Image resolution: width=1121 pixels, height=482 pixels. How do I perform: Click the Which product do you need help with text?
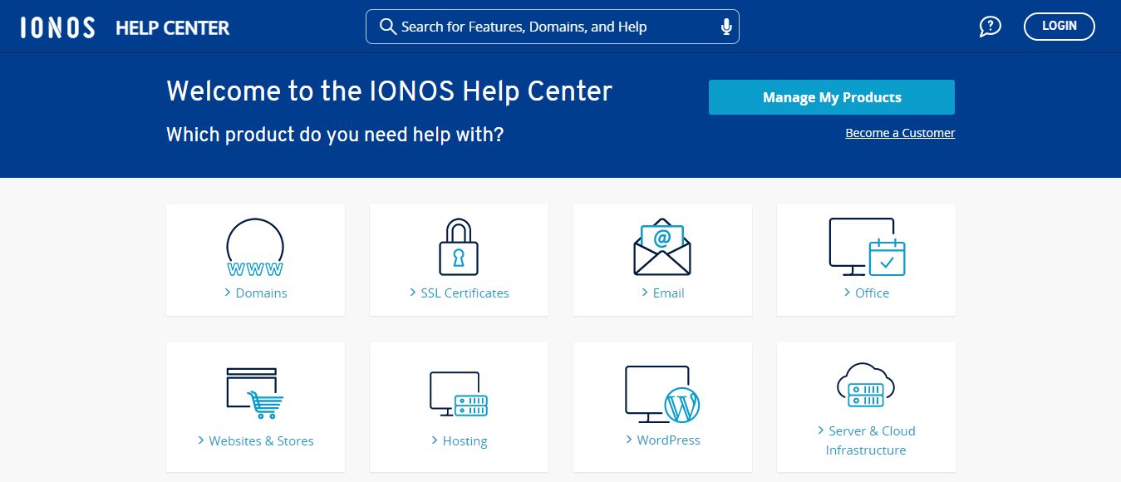[x=335, y=134]
